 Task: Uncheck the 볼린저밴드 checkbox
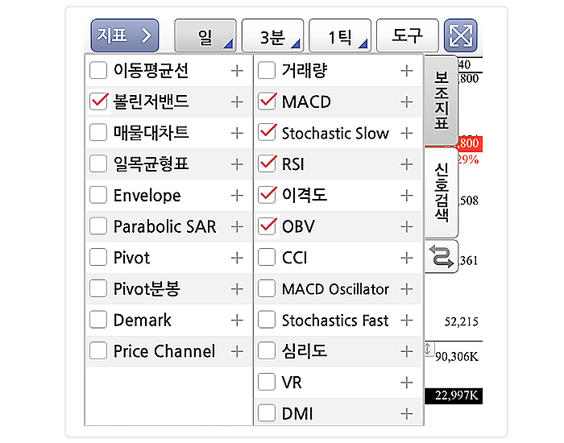99,101
